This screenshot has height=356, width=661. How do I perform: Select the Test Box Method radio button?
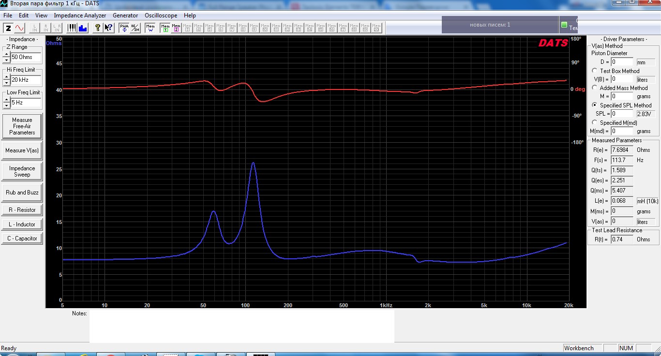pyautogui.click(x=595, y=71)
